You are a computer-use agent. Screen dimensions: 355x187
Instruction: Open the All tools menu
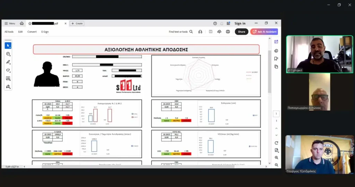pyautogui.click(x=9, y=32)
